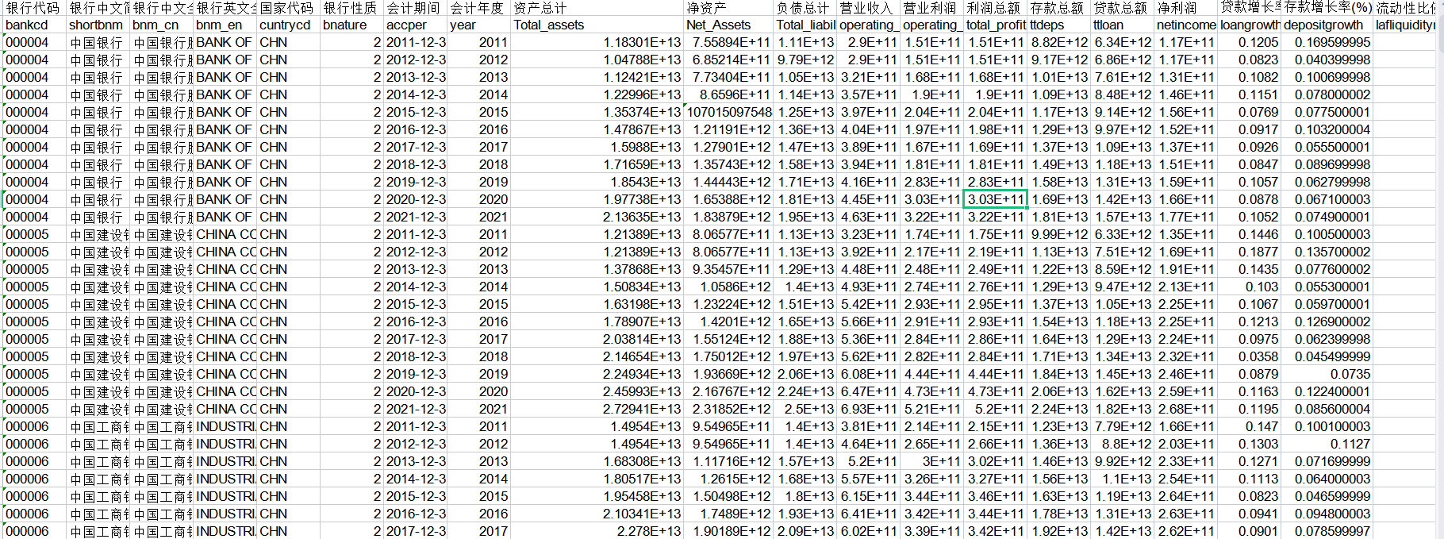Select the highlighted total_profit cell for 2020

(x=996, y=199)
